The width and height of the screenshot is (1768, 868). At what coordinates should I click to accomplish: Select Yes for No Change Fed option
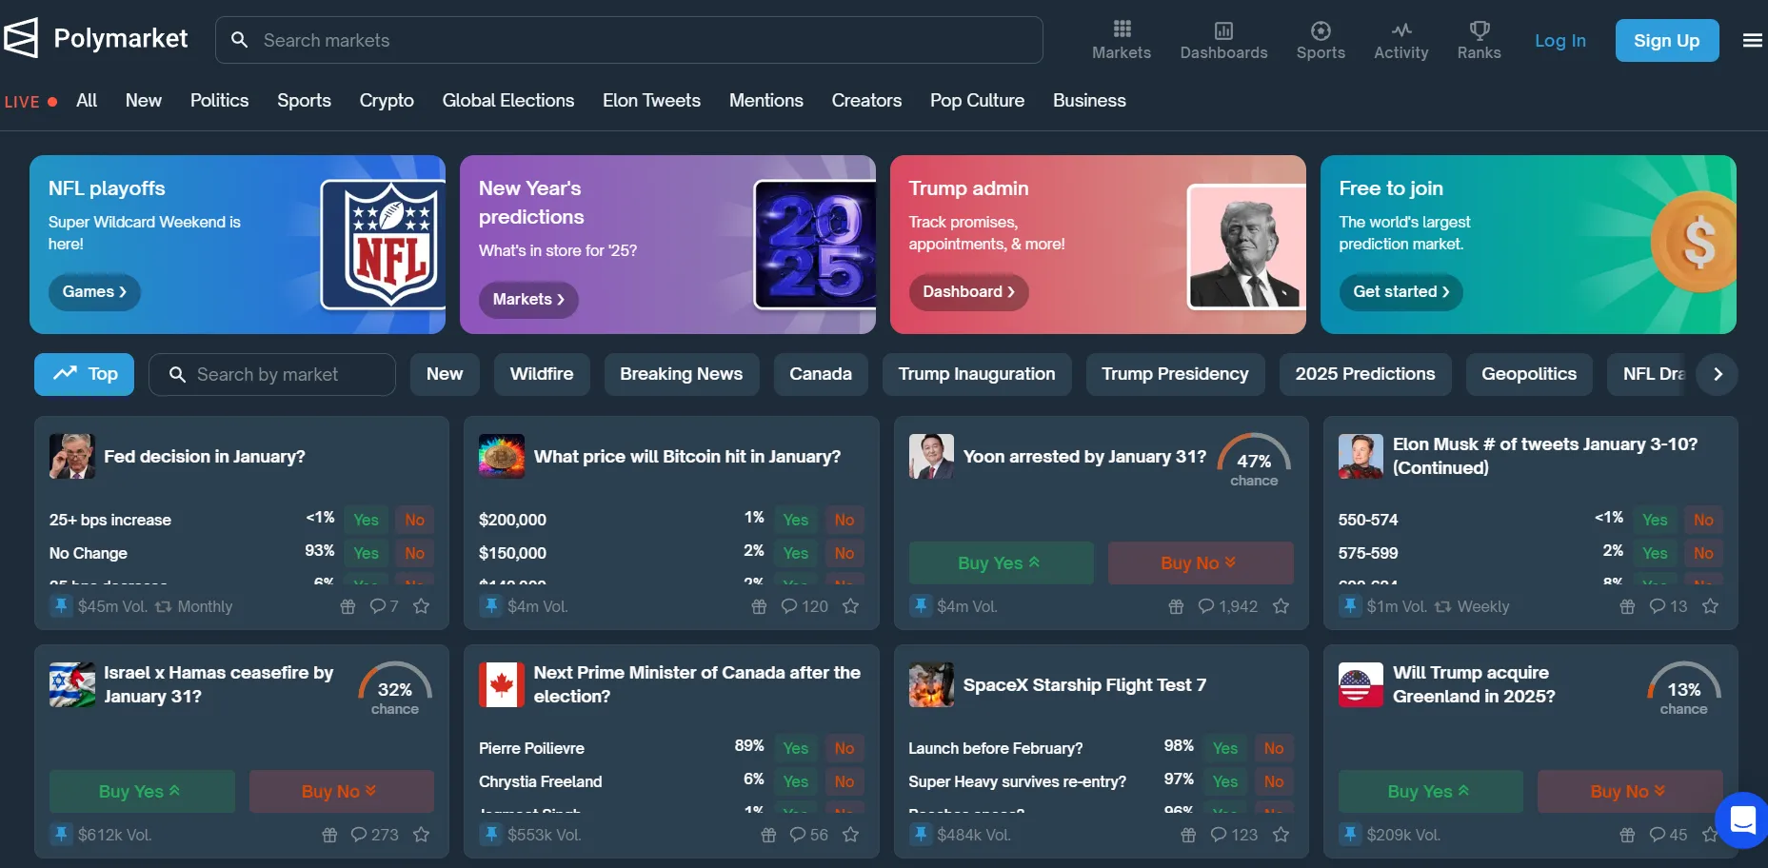point(366,553)
